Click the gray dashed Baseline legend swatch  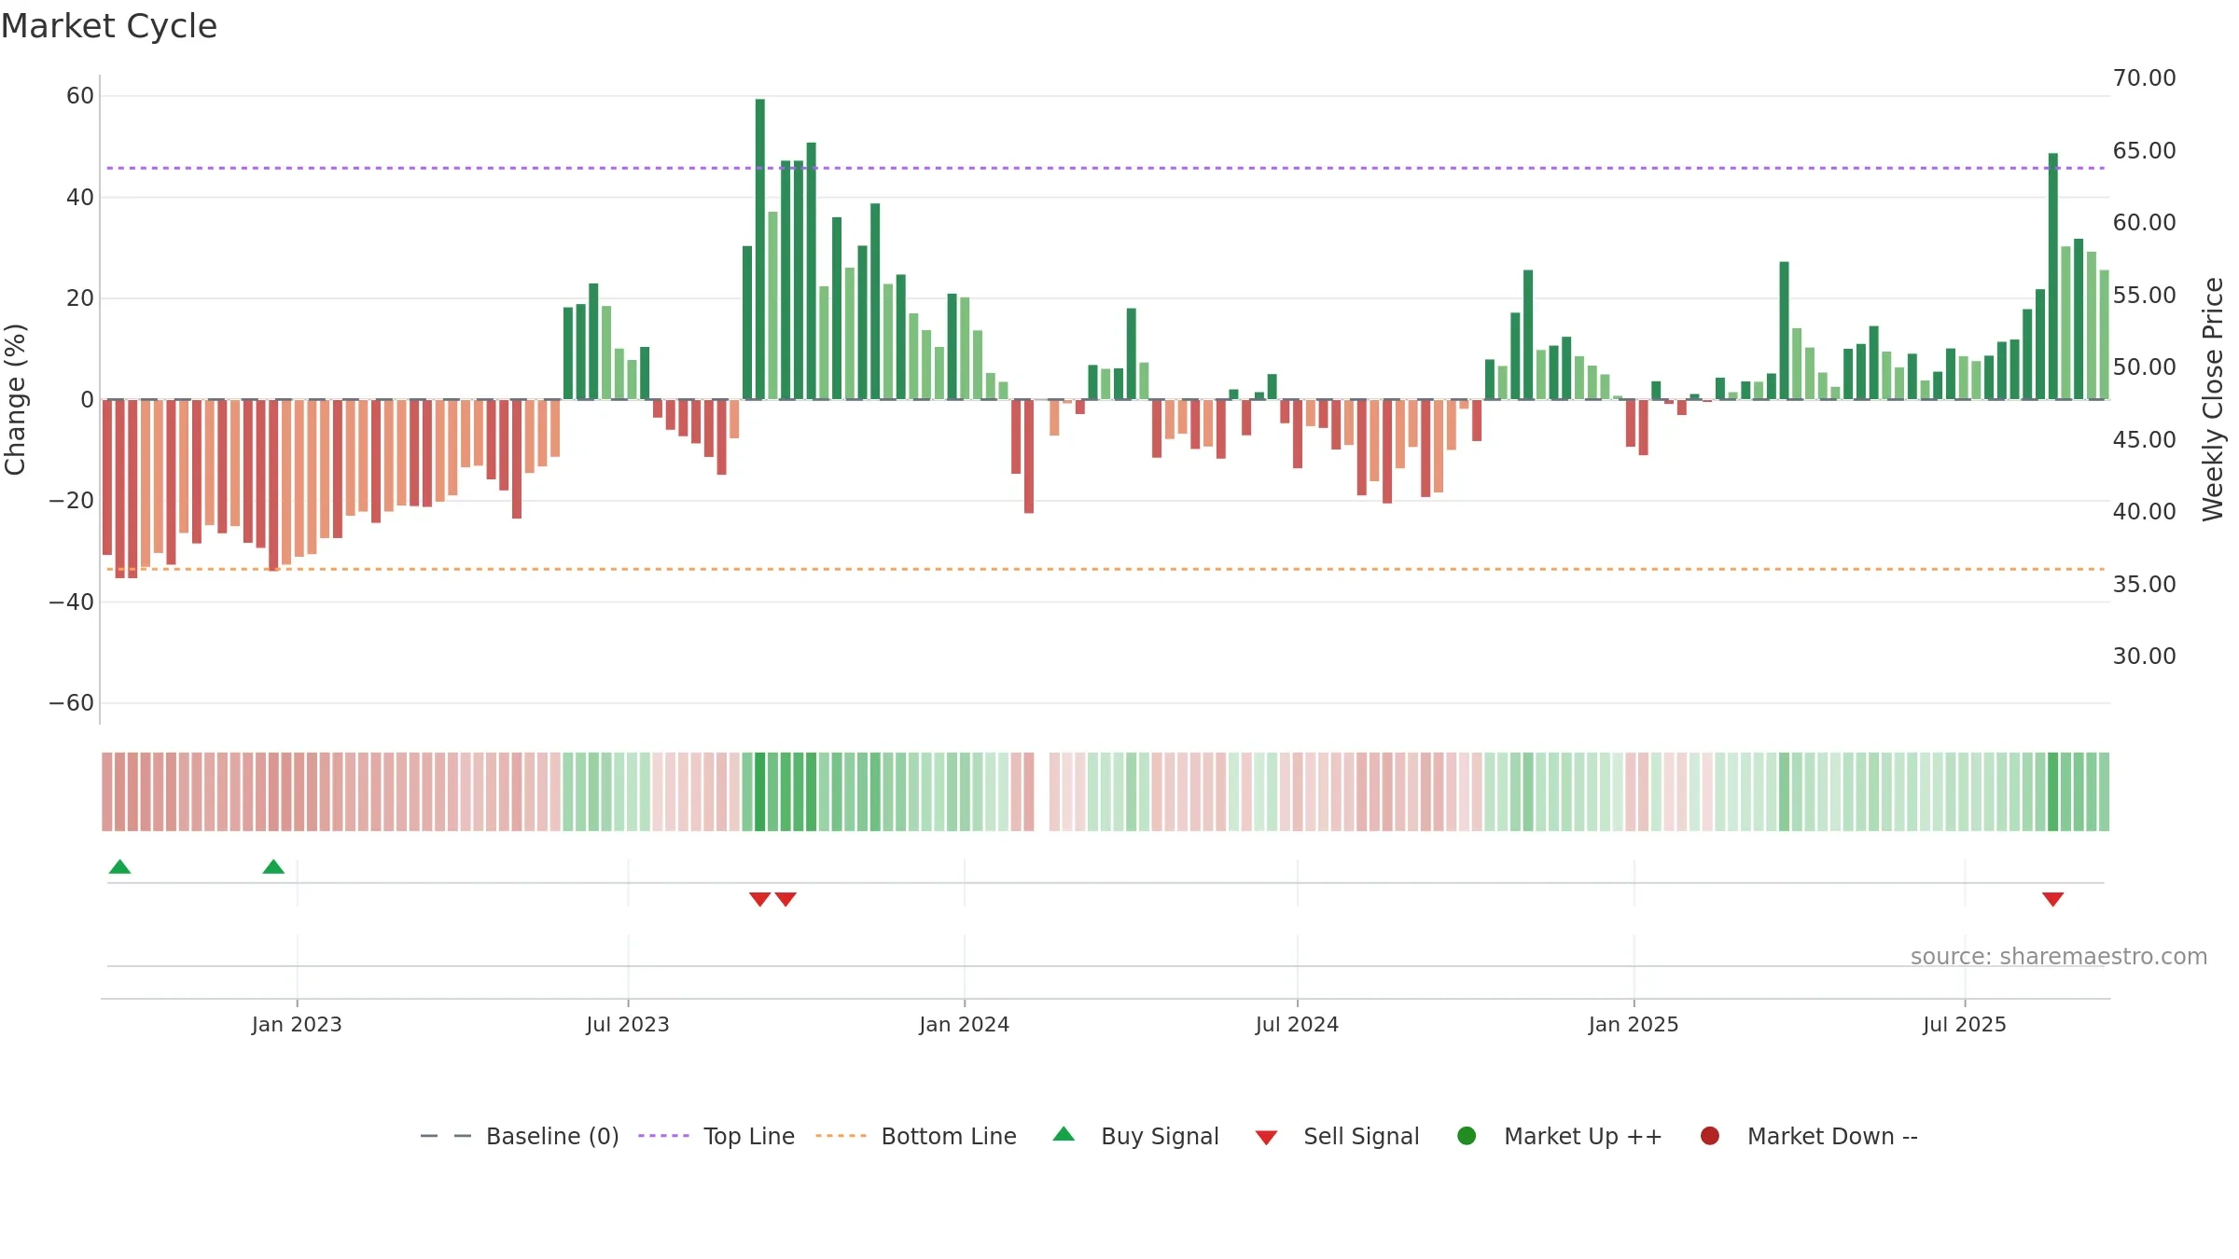[x=446, y=1136]
